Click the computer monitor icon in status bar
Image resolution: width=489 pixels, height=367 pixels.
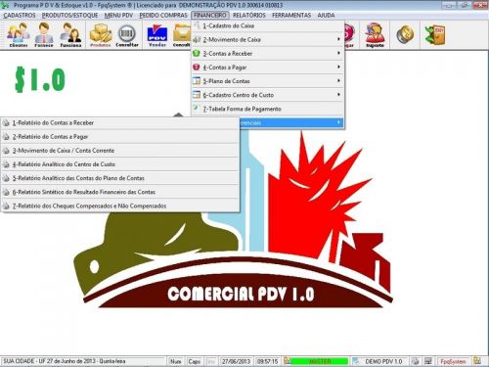(428, 361)
